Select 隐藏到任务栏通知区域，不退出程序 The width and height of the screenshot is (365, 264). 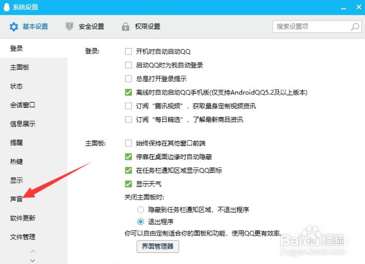pos(140,209)
